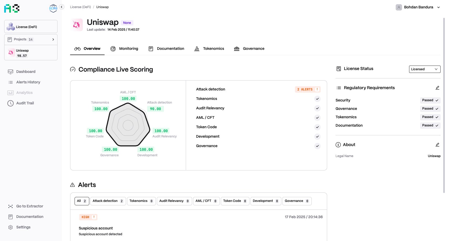Filter alerts by Tokenomics 0
Screen dimensions: 449x241
pos(141,201)
